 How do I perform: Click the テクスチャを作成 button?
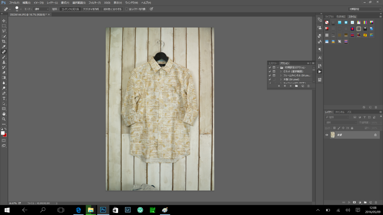pos(91,9)
